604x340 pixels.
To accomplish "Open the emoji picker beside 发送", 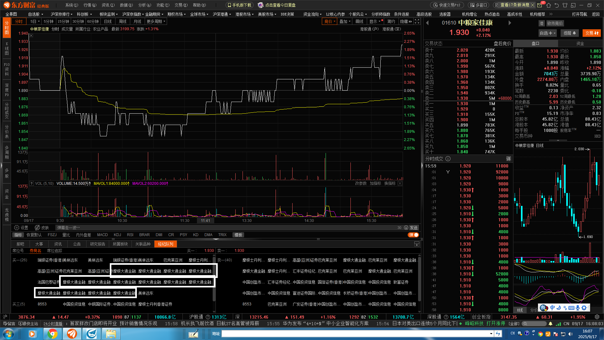I will (x=406, y=228).
